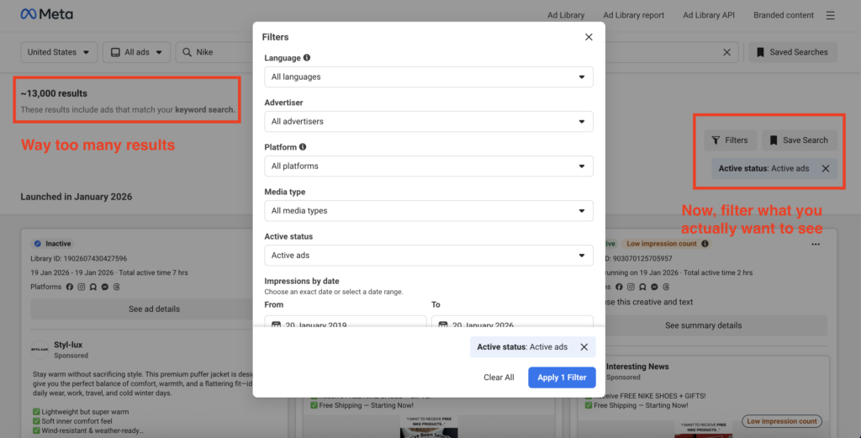Open Ad Library API page
Viewport: 861px width, 438px height.
(709, 15)
